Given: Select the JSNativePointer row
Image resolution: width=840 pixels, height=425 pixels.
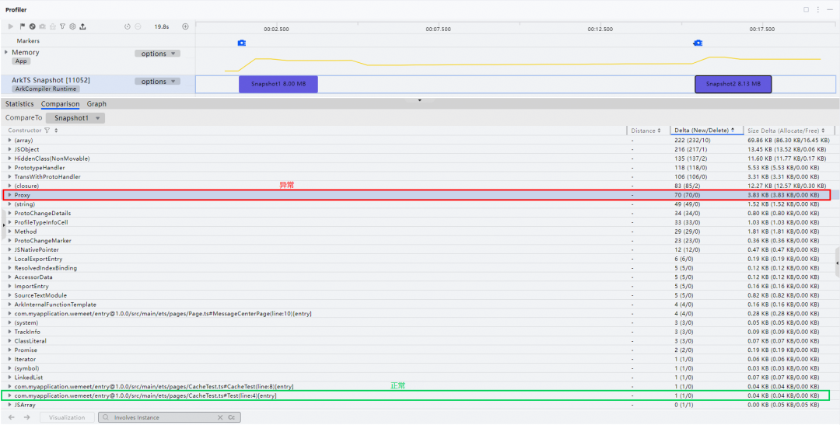Looking at the screenshot, I should (x=419, y=249).
